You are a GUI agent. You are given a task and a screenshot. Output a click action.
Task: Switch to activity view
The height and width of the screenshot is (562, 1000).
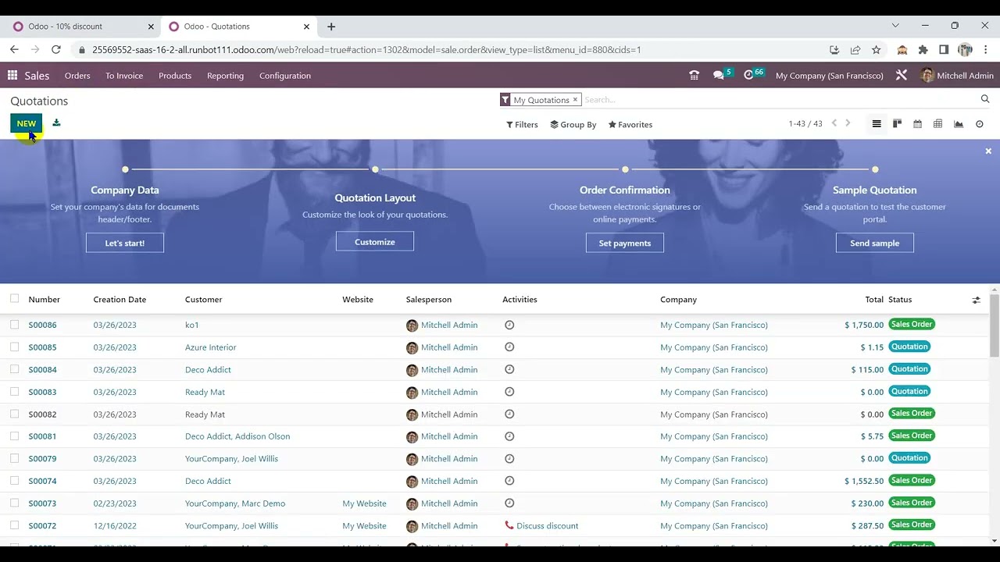(980, 124)
